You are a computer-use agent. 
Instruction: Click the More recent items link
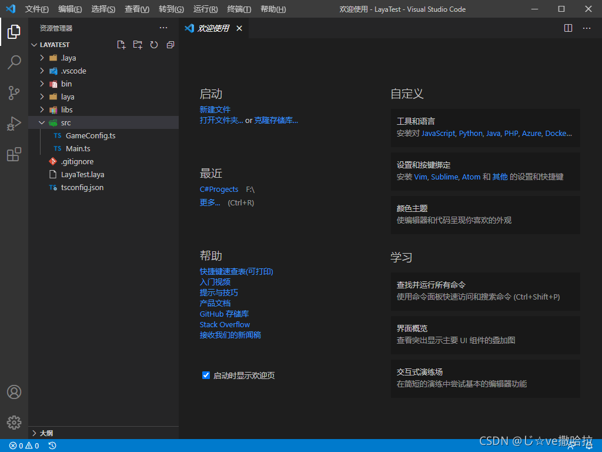click(210, 202)
